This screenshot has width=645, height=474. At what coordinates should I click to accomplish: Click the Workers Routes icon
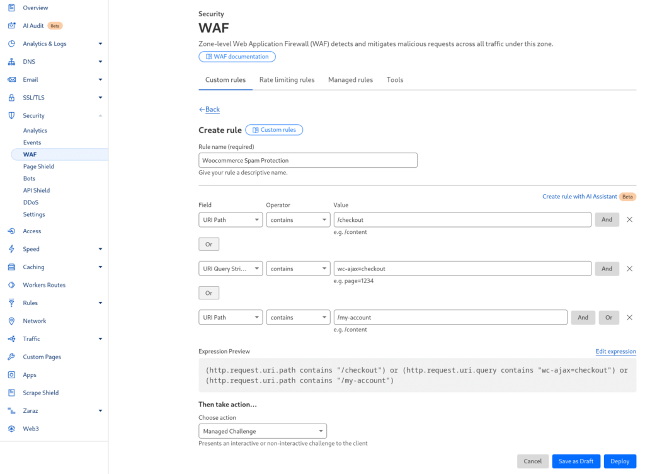(x=11, y=285)
